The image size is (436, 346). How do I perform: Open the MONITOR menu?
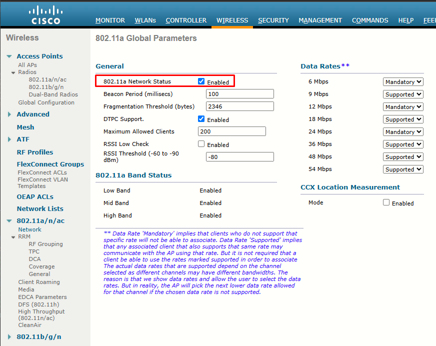(110, 20)
